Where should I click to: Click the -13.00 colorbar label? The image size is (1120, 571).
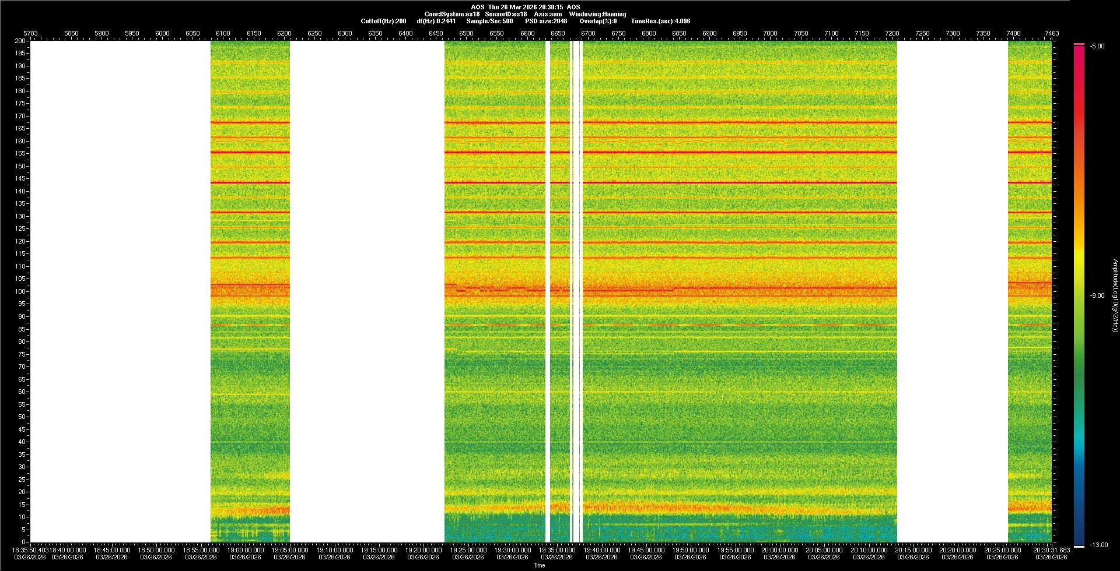click(1099, 545)
